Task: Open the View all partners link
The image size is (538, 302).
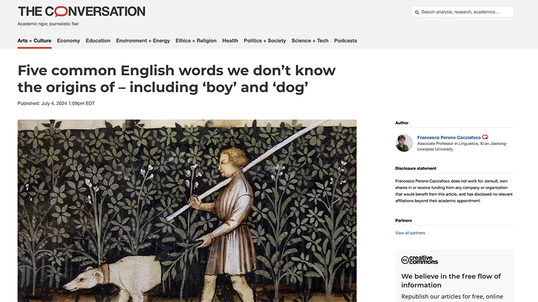Action: tap(410, 233)
